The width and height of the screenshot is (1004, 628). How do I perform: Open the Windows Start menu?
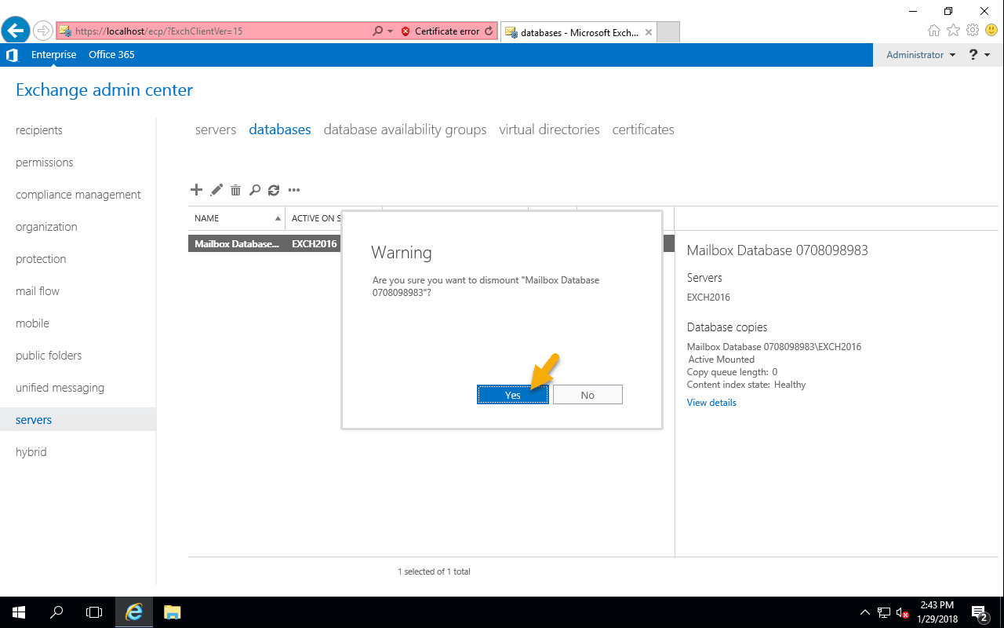[x=19, y=612]
